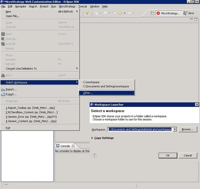Switch to the MicroStrategy perspective
Screen dimensions: 200x189
point(168,13)
